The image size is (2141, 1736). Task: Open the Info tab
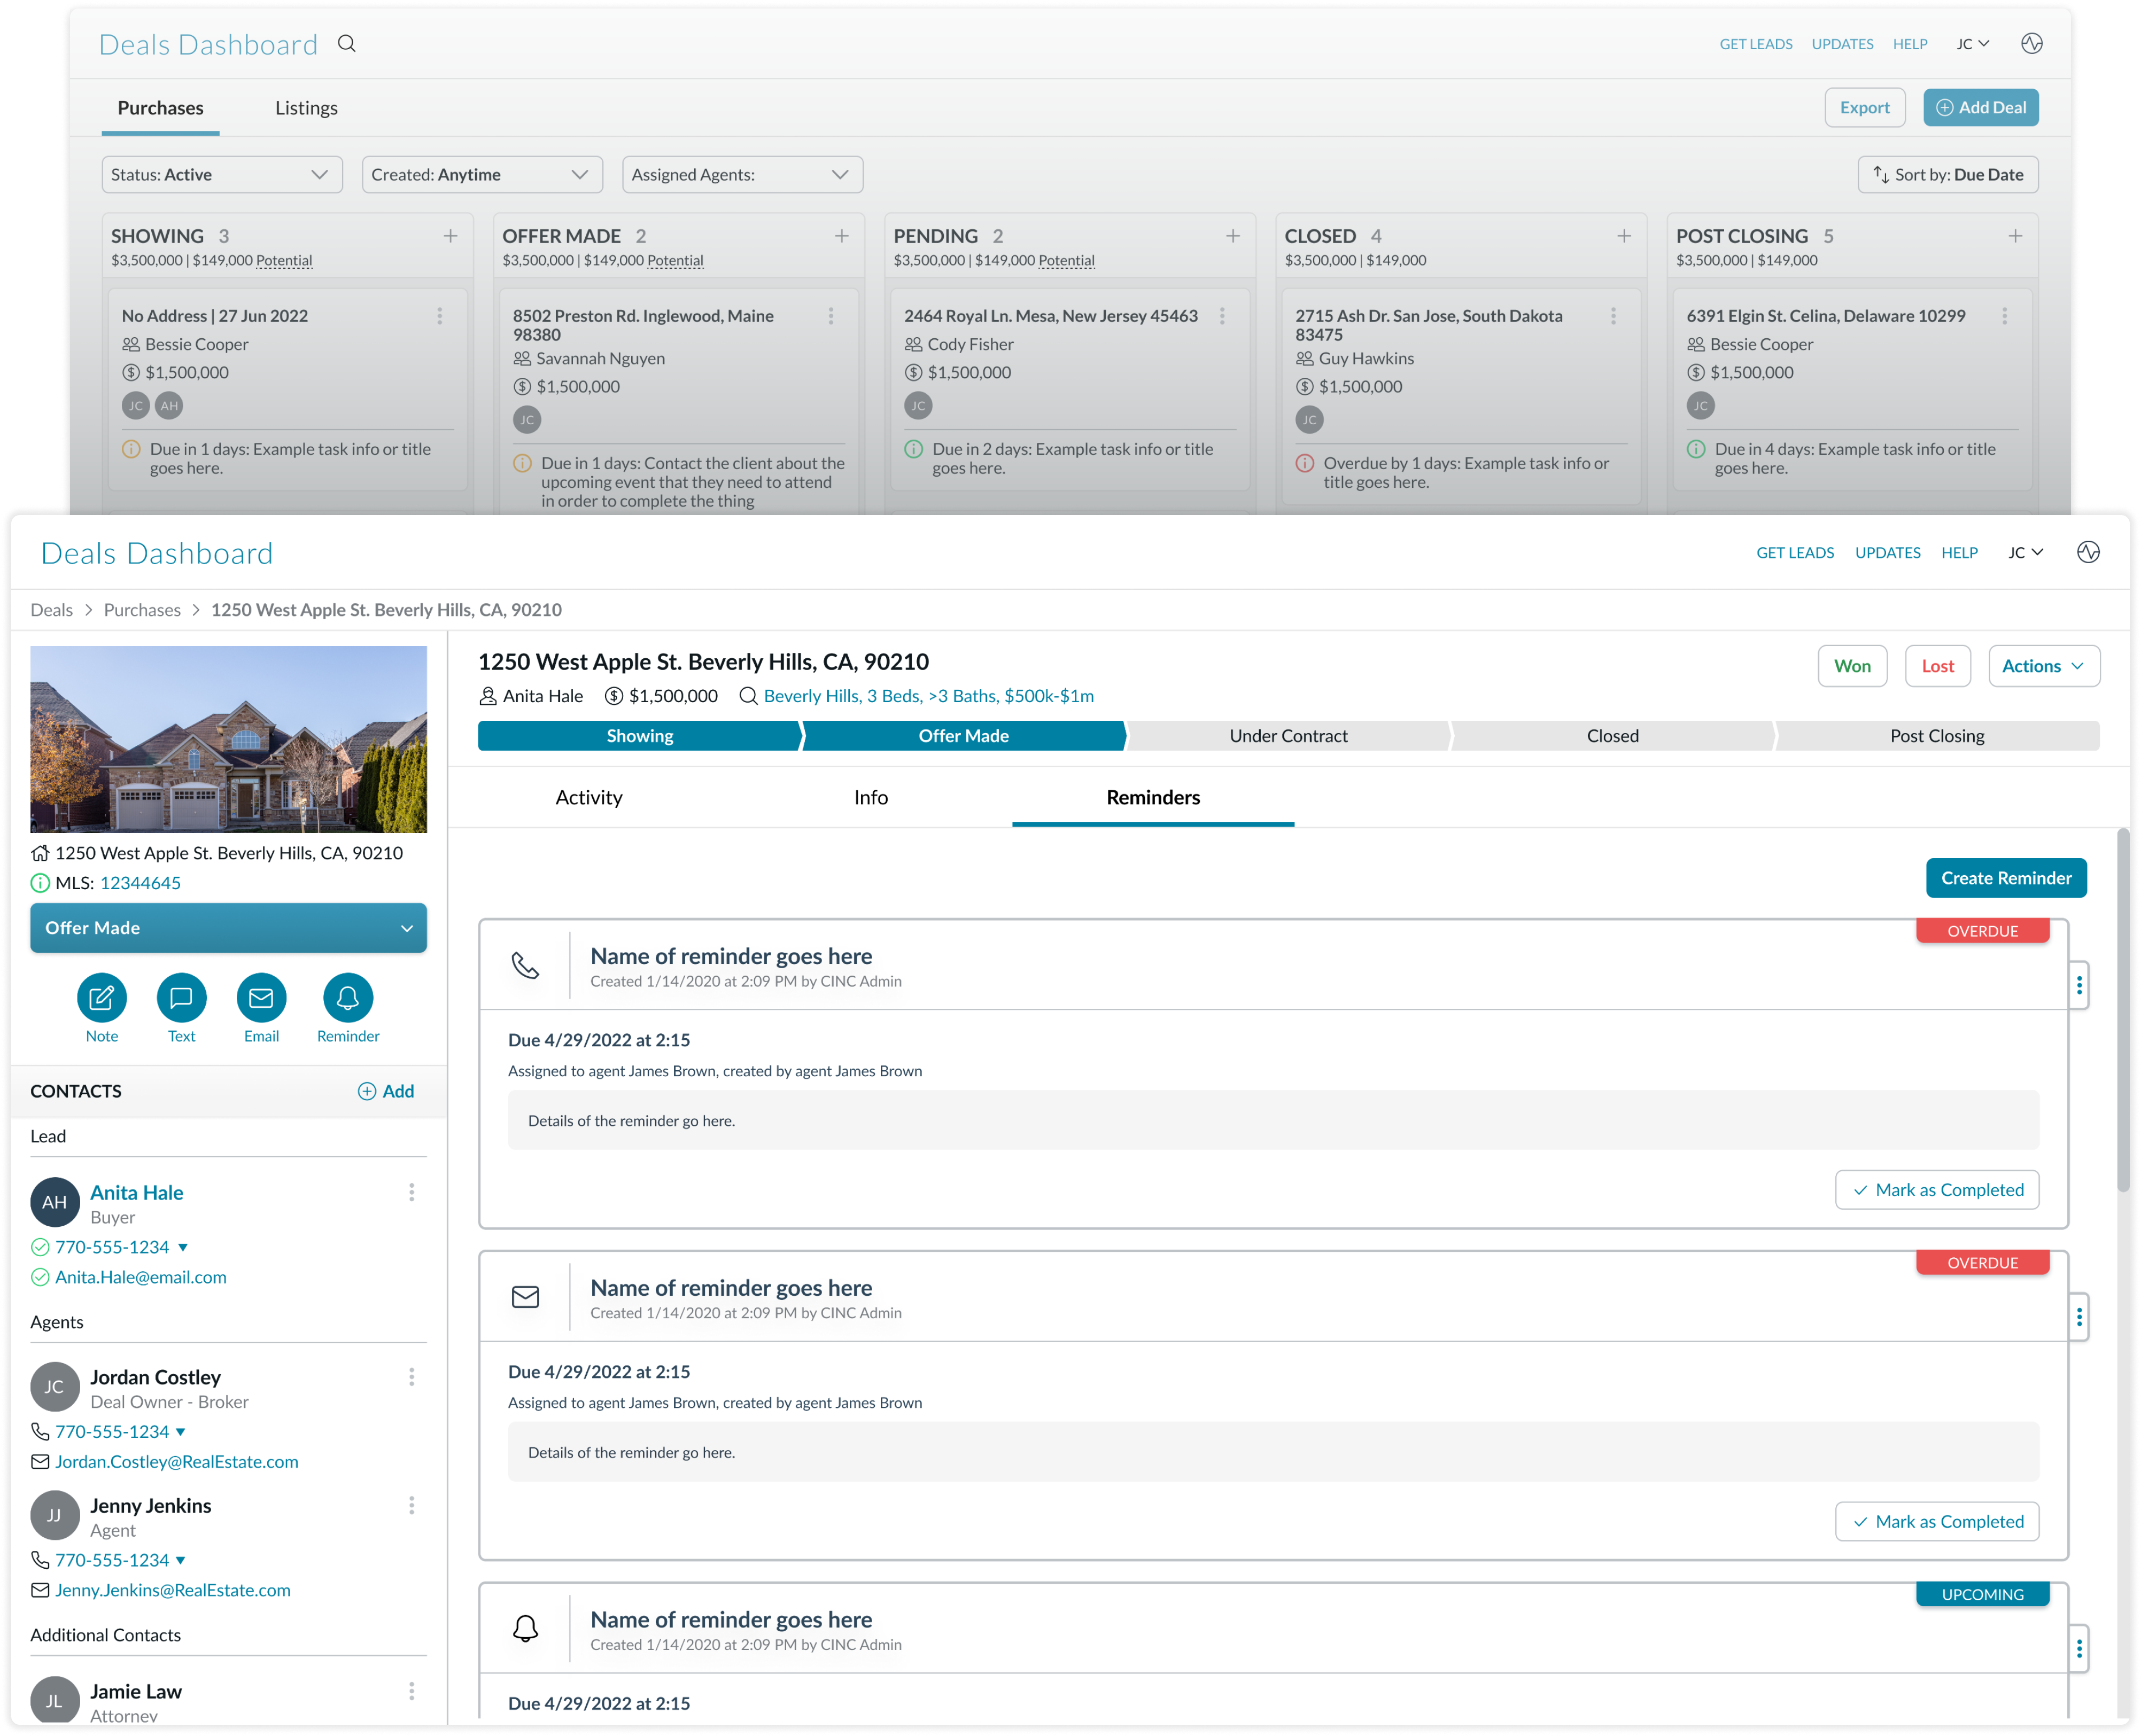click(871, 797)
